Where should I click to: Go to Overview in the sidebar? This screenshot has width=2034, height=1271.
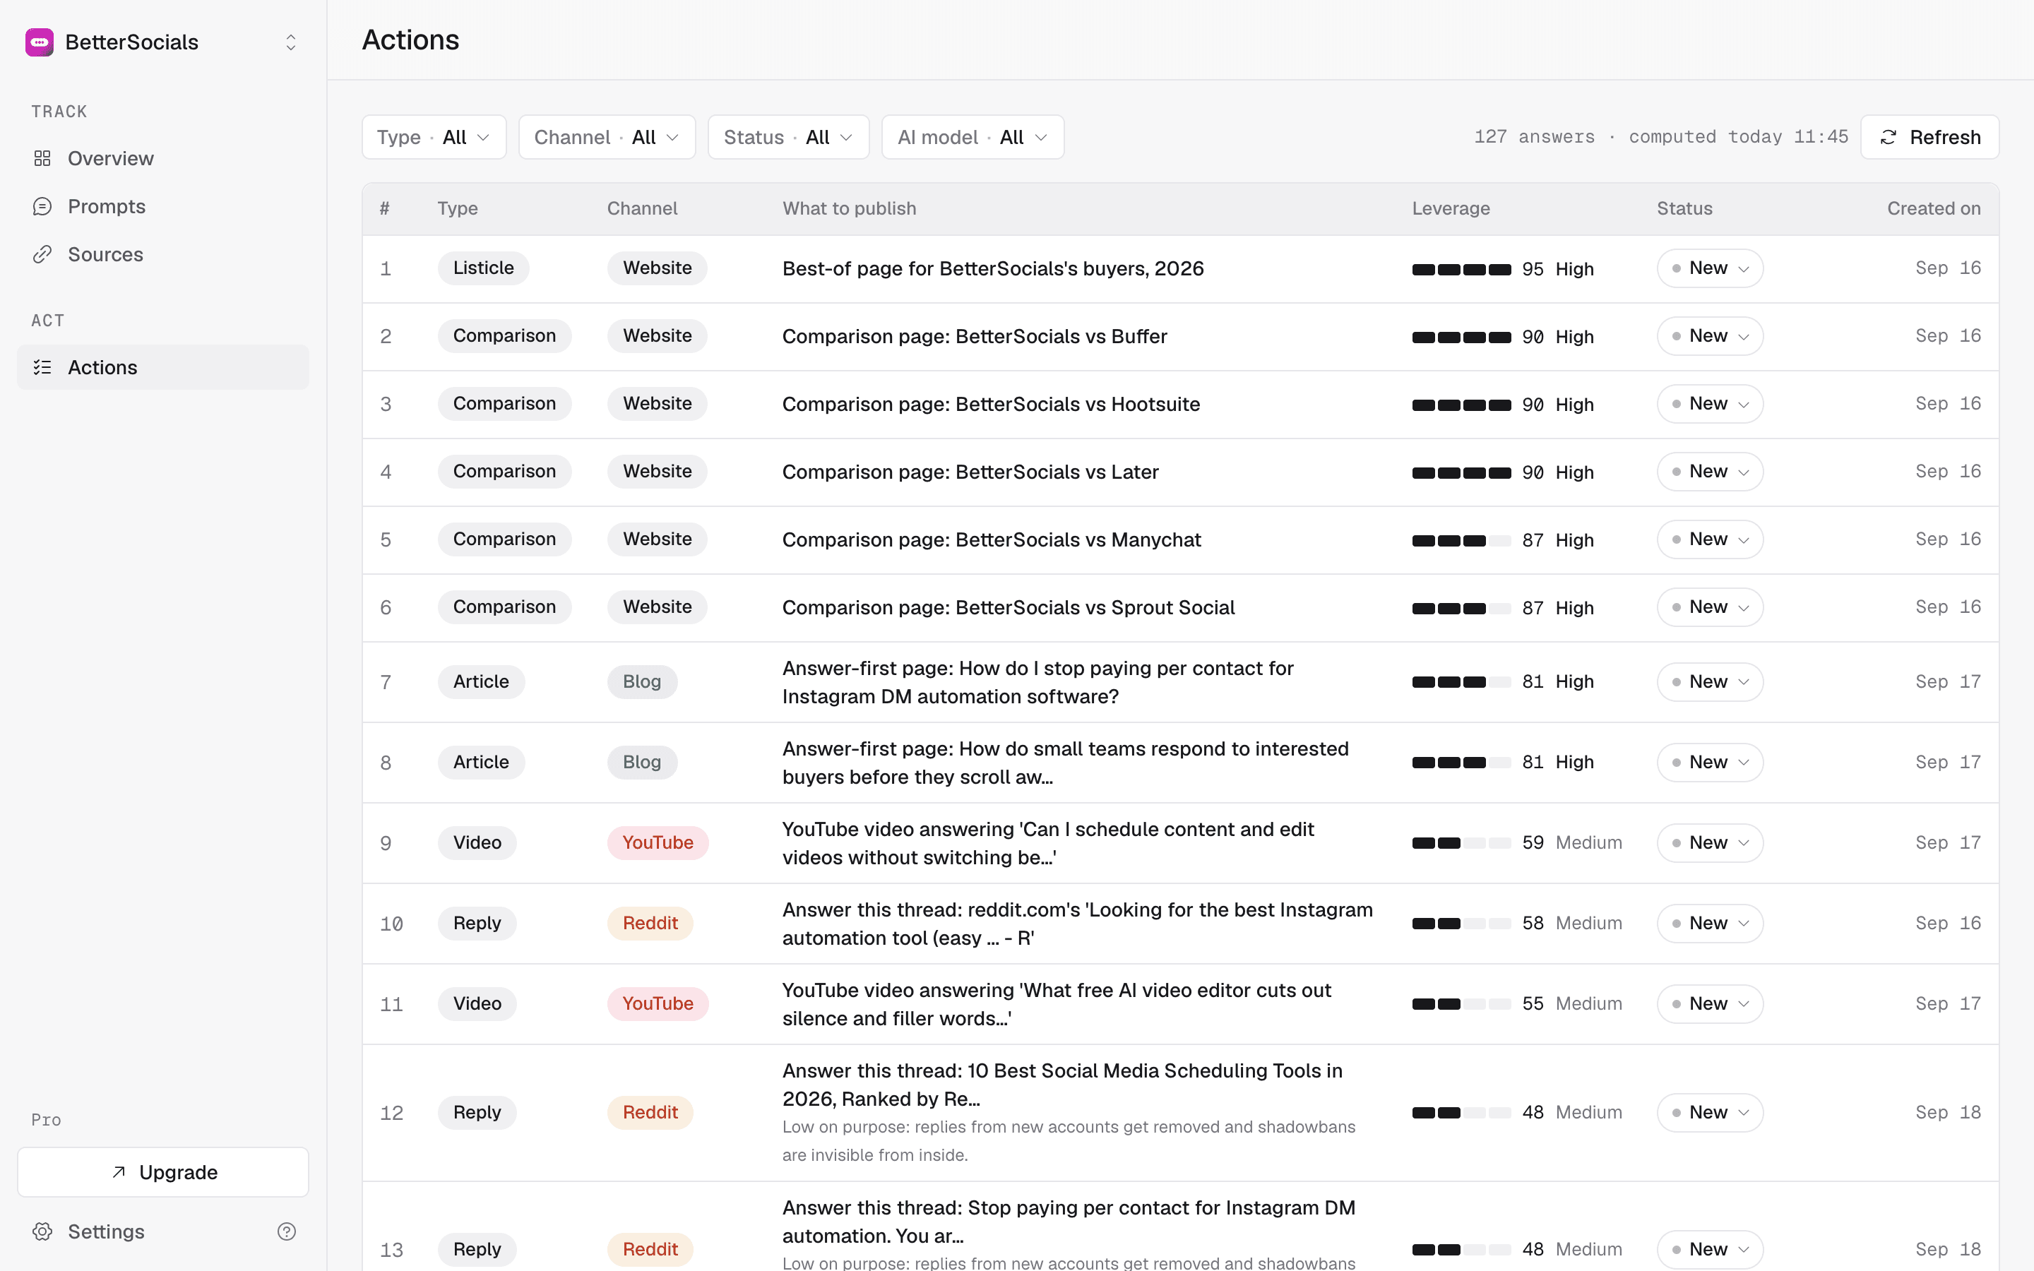163,158
